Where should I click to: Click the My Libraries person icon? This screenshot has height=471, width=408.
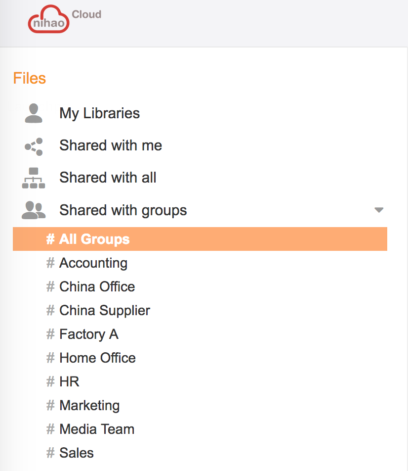(x=34, y=113)
